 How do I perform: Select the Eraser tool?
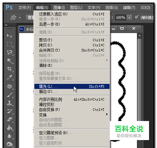(x=10, y=119)
